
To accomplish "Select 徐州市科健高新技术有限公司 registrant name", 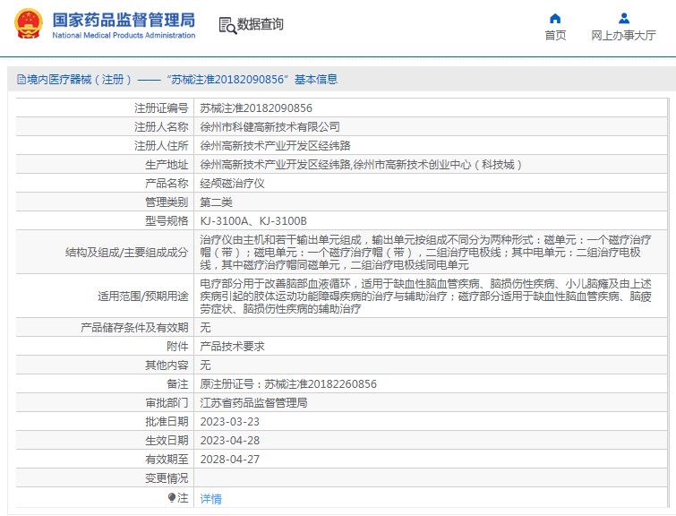I will coord(270,127).
